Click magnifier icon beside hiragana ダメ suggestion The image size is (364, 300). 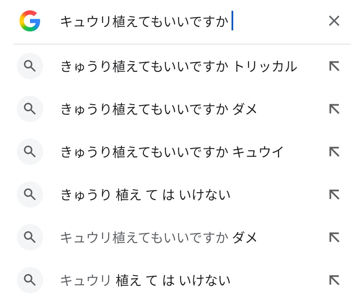coord(30,109)
